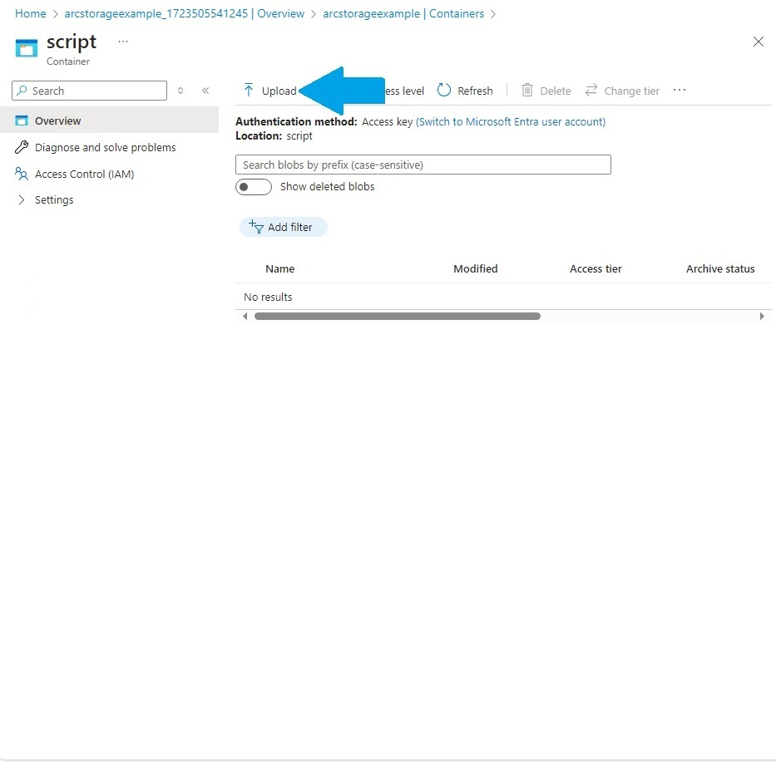Open the toolbar overflow ellipsis menu
Image resolution: width=776 pixels, height=762 pixels.
pyautogui.click(x=680, y=90)
